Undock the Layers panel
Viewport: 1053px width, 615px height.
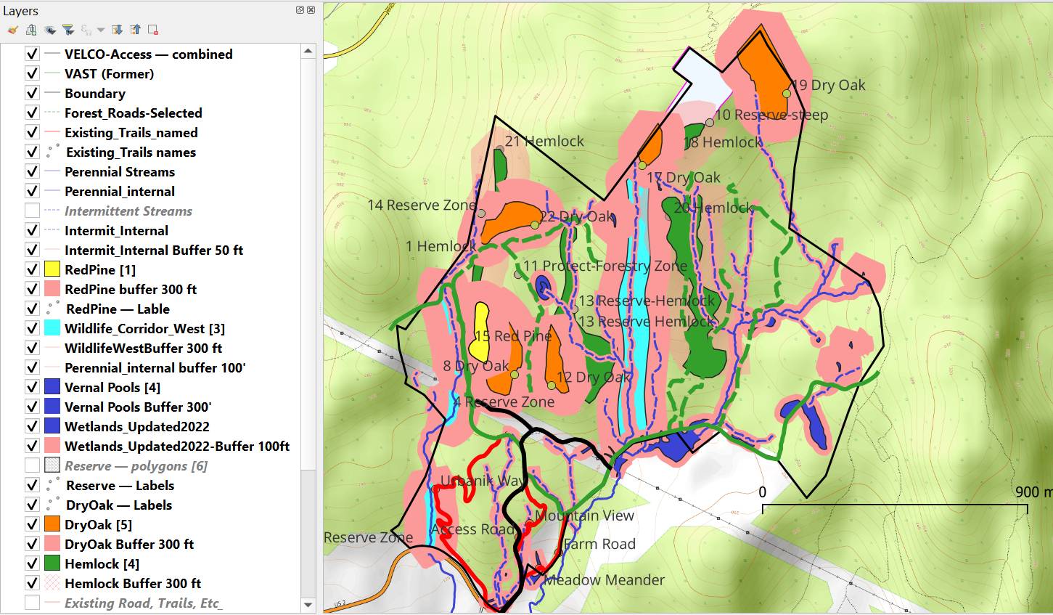pyautogui.click(x=300, y=10)
